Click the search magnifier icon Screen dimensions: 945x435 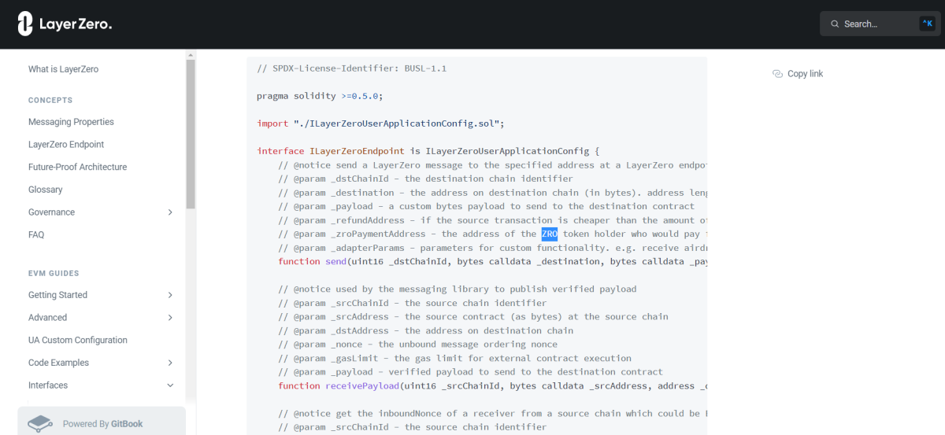tap(835, 24)
